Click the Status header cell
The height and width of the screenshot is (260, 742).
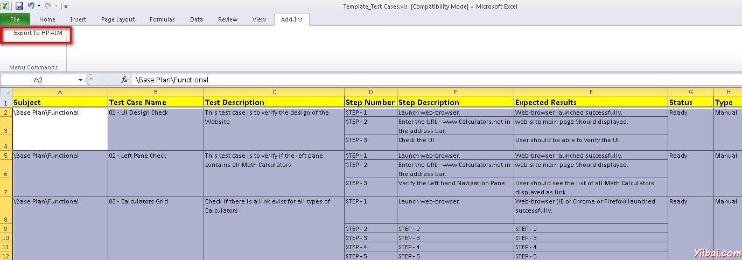tap(691, 102)
